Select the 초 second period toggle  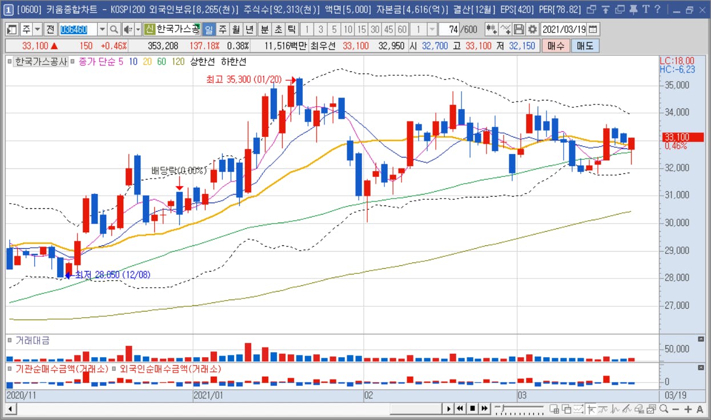pos(278,29)
